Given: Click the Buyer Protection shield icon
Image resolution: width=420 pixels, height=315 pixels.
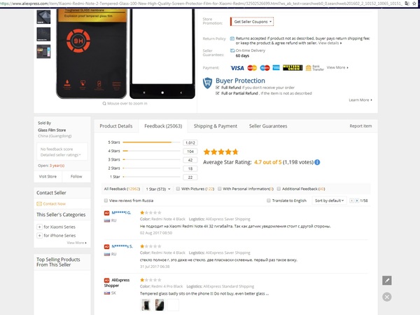Looking at the screenshot, I should pyautogui.click(x=207, y=83).
